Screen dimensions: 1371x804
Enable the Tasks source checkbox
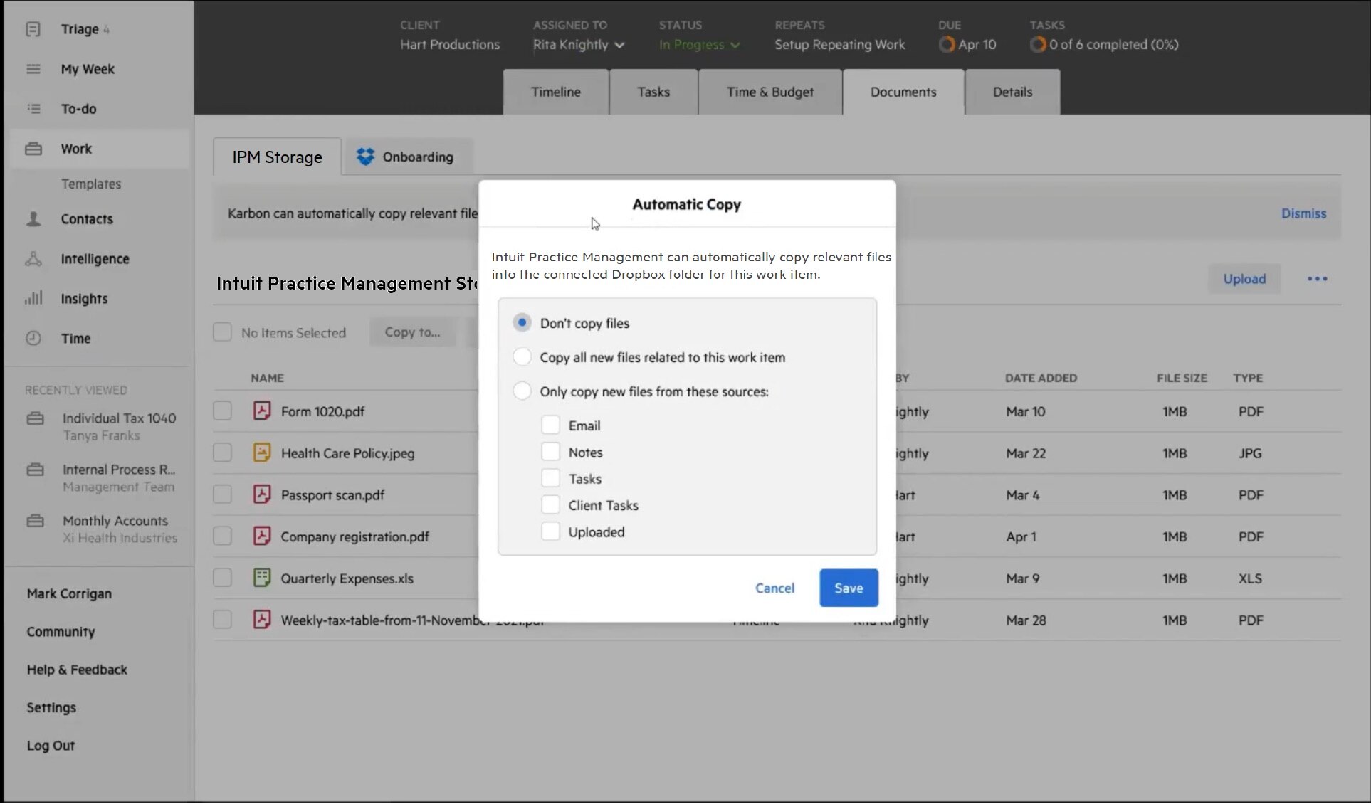tap(549, 479)
